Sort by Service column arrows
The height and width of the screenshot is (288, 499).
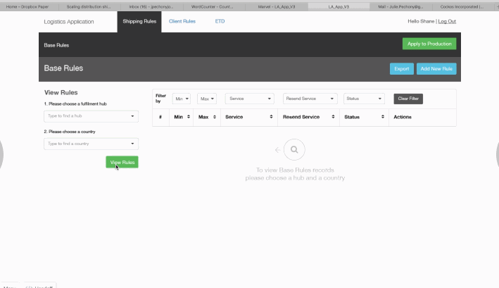[271, 117]
